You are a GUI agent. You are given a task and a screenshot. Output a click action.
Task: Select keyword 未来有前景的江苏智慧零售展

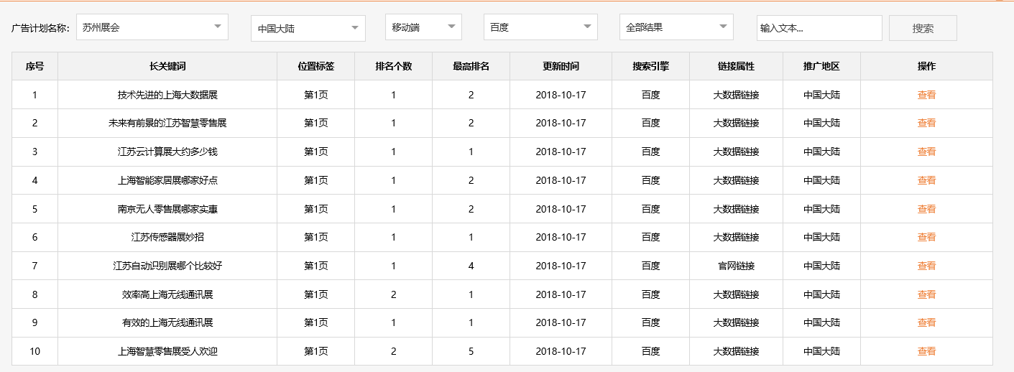click(167, 124)
